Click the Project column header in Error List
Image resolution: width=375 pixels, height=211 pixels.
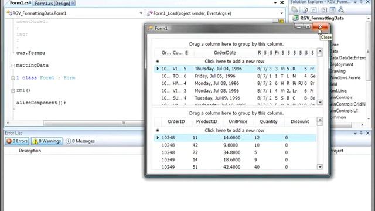tap(337, 151)
